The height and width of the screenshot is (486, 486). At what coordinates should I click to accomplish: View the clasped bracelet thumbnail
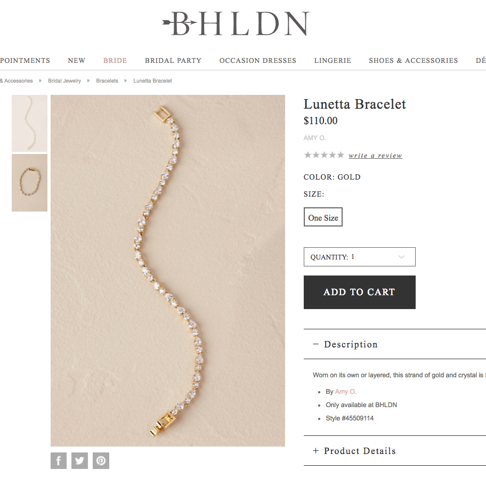(29, 183)
